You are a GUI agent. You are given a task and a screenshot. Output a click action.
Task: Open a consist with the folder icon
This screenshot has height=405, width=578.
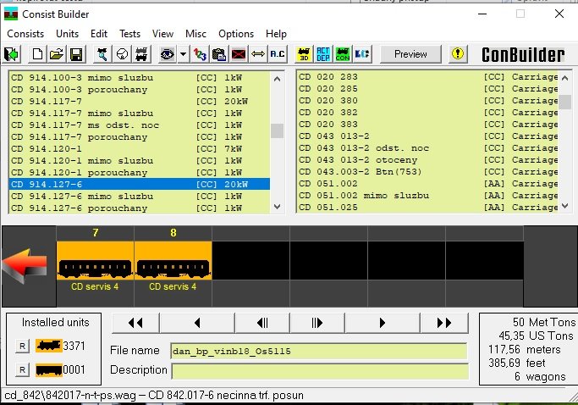[x=56, y=54]
